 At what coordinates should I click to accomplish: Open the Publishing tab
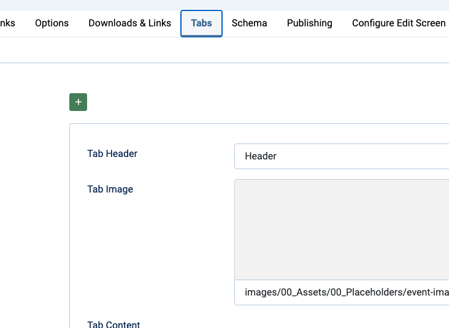pos(309,23)
